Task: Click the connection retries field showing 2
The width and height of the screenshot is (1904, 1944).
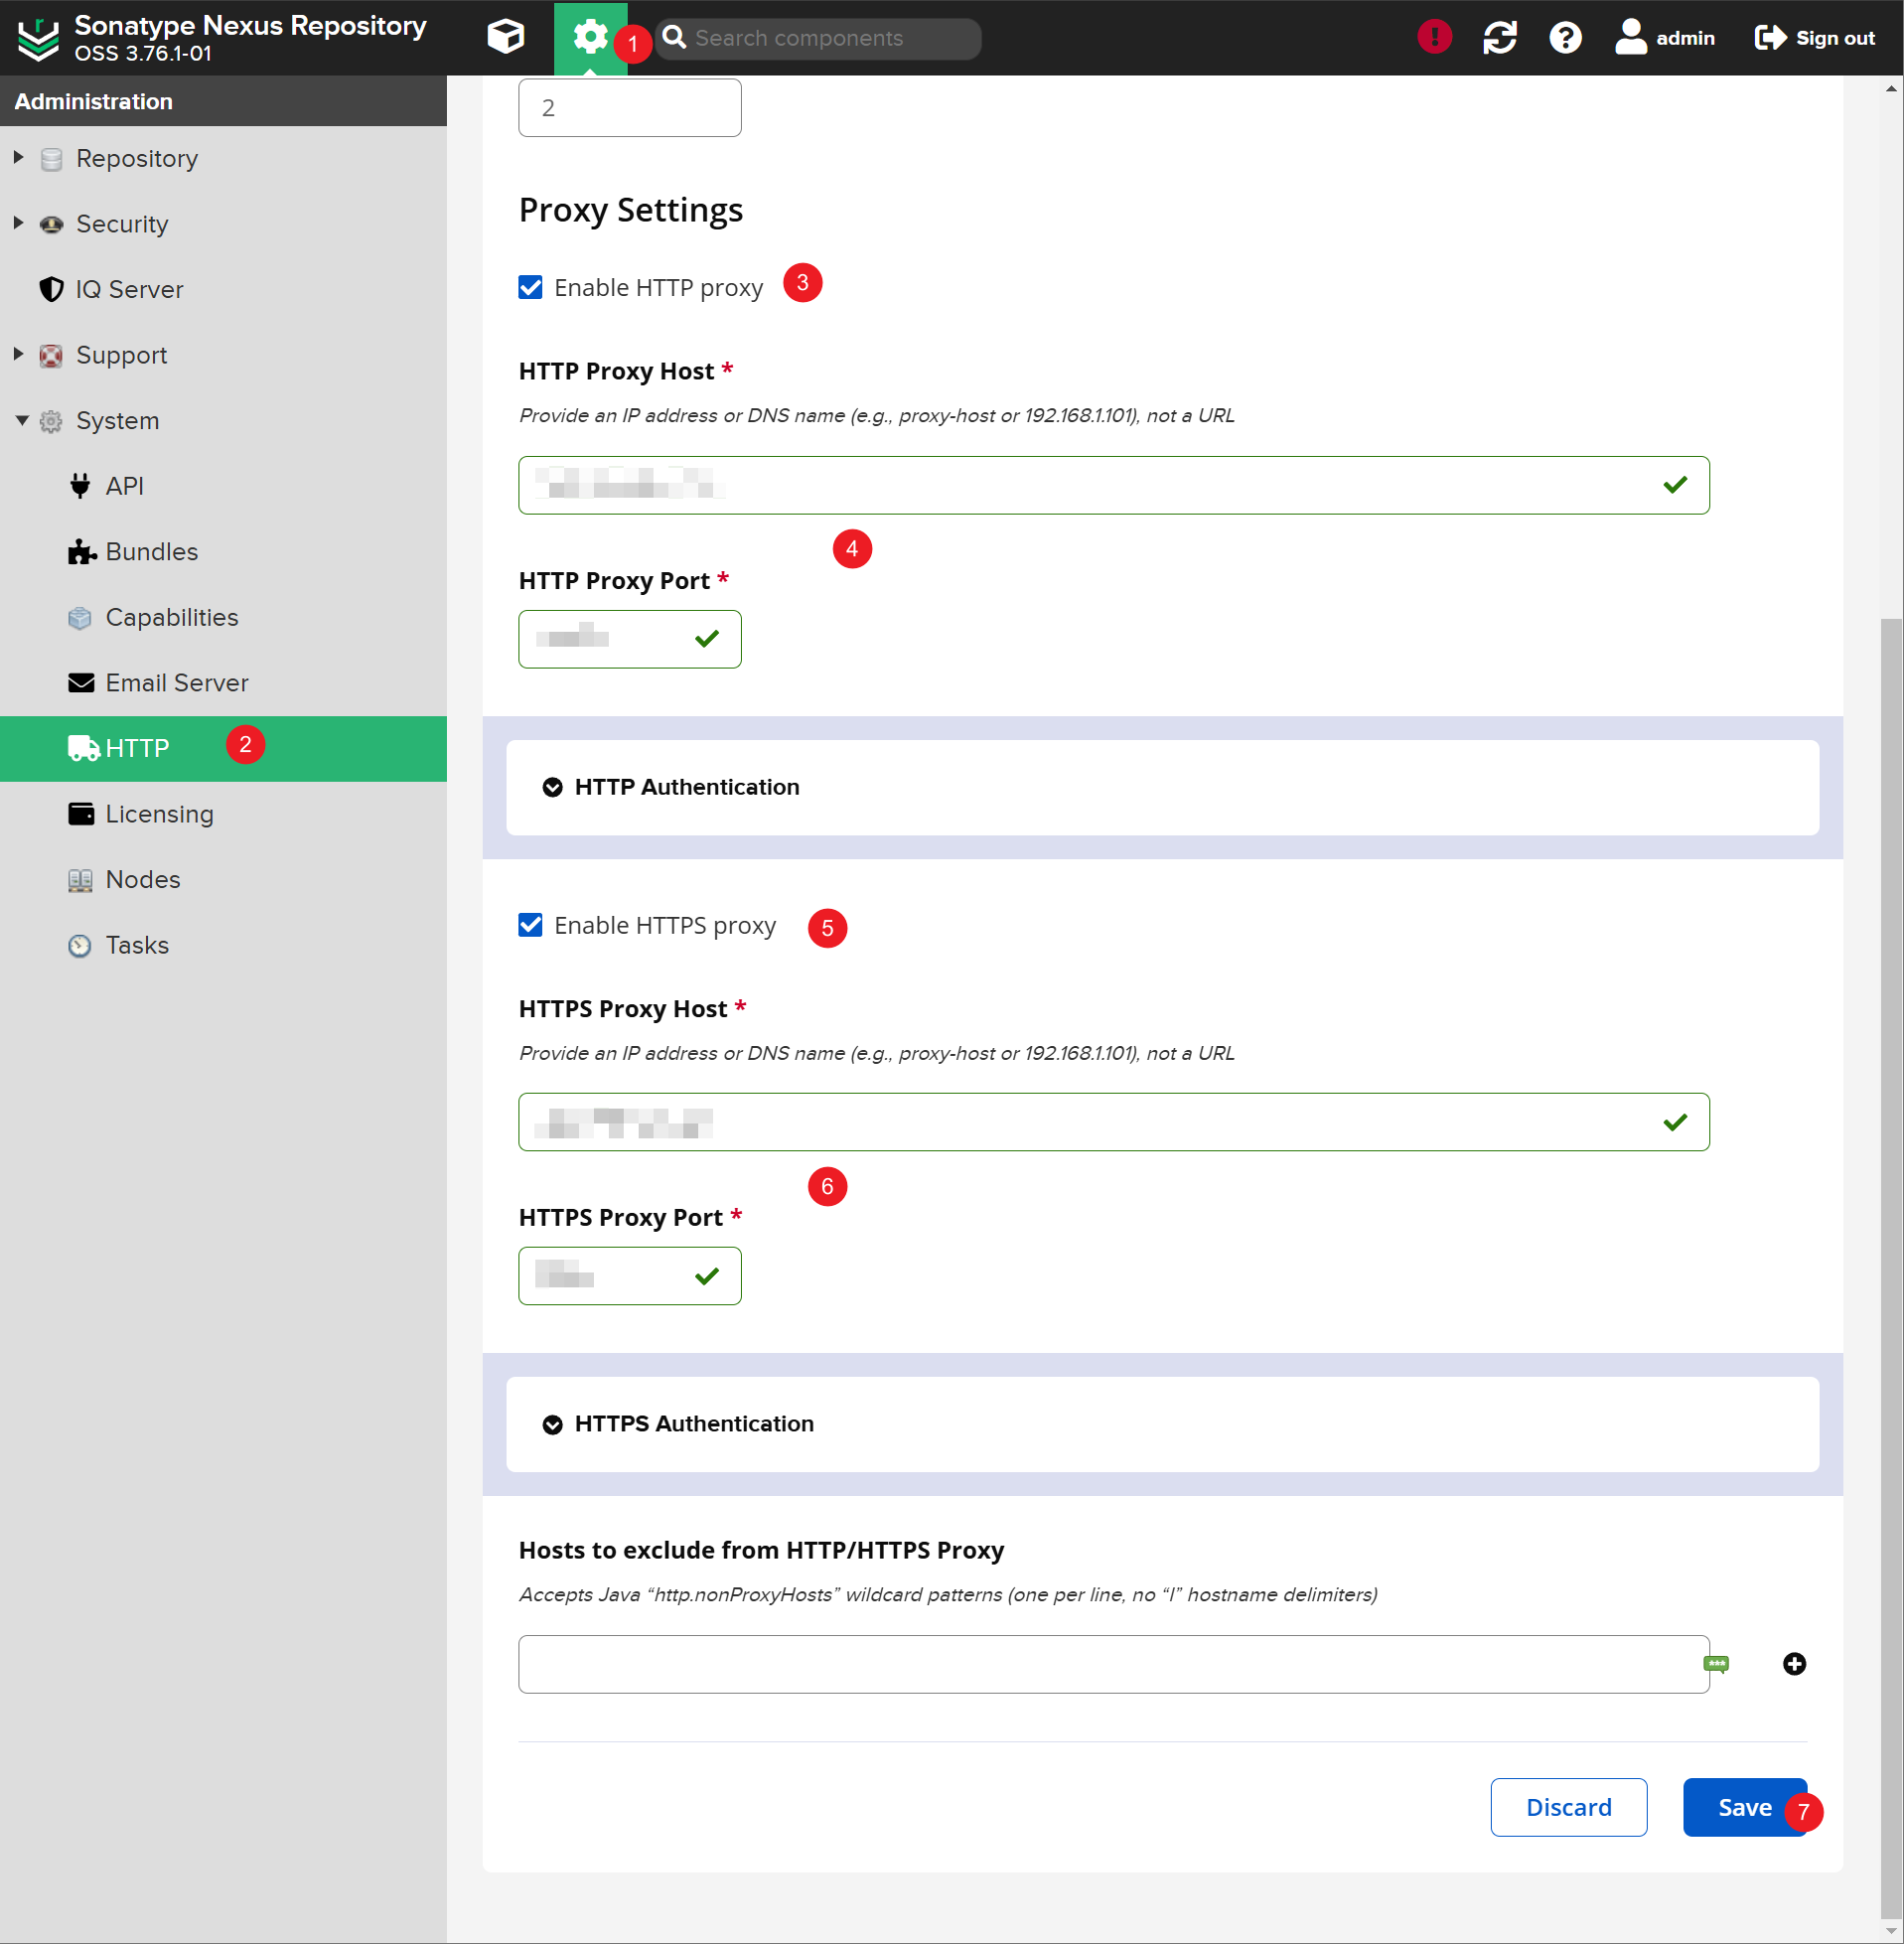Action: [x=629, y=107]
